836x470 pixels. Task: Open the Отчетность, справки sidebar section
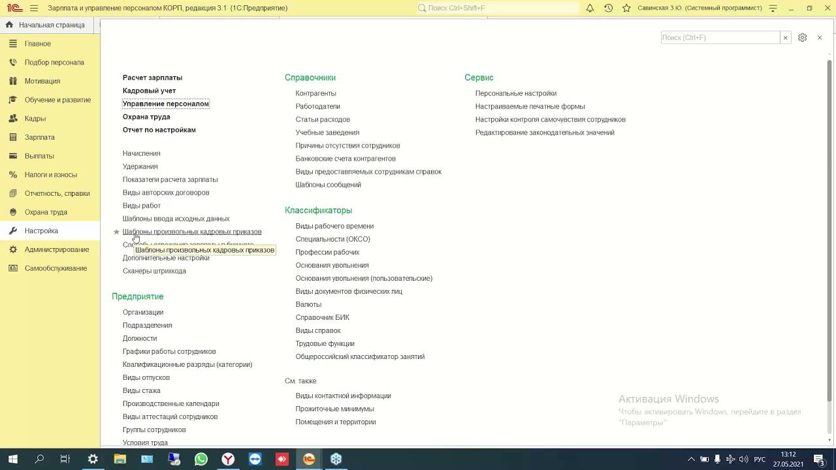pos(50,193)
